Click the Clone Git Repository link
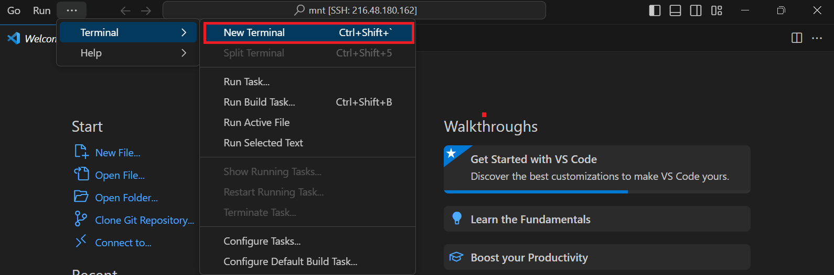834x275 pixels. click(144, 220)
